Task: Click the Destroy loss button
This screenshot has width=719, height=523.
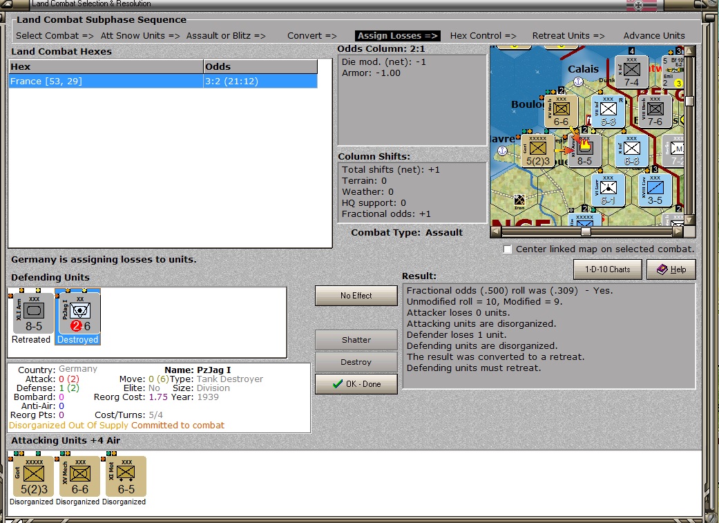Action: click(356, 362)
